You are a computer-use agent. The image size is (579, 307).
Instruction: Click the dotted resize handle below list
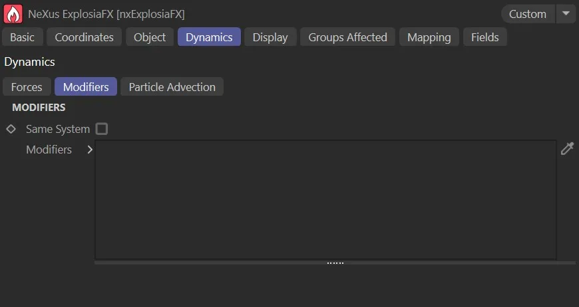coord(335,263)
